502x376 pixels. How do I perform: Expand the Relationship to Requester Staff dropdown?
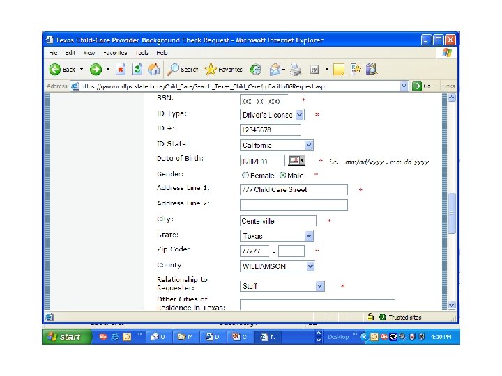[319, 286]
